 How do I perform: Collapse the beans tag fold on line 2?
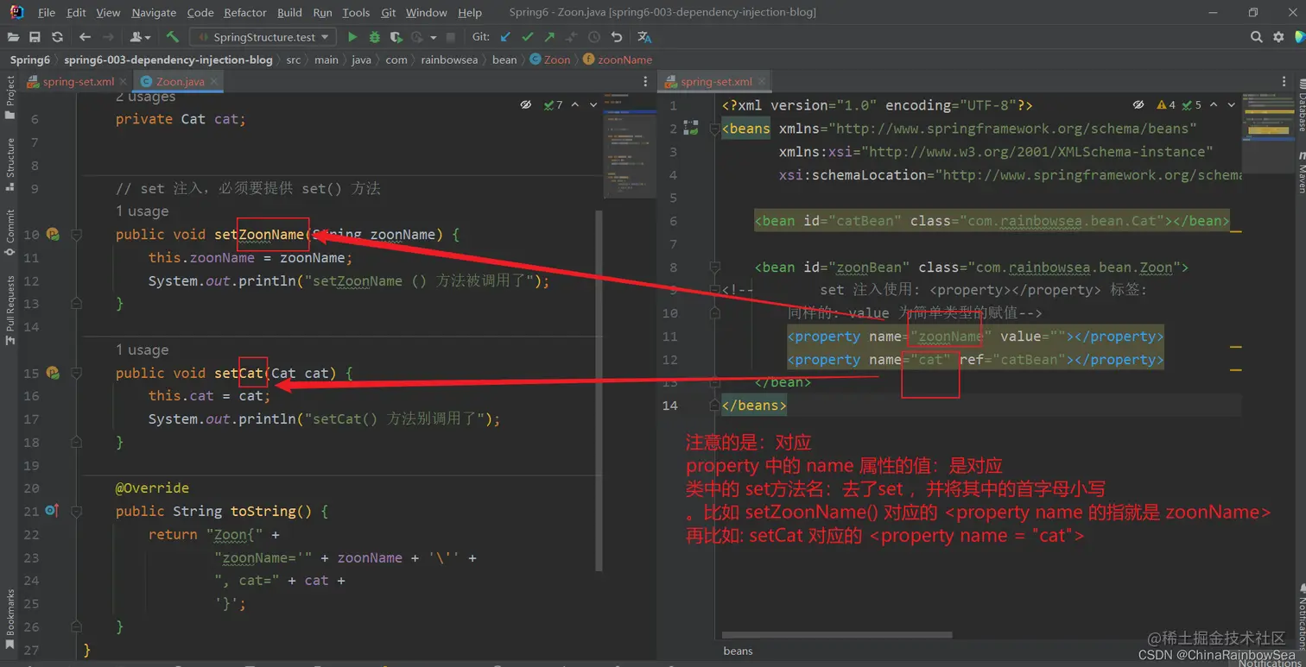click(x=714, y=129)
